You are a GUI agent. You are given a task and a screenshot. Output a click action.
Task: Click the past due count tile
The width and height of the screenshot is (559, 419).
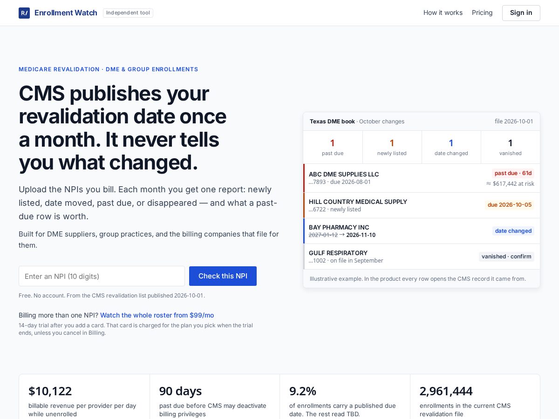[x=333, y=147]
